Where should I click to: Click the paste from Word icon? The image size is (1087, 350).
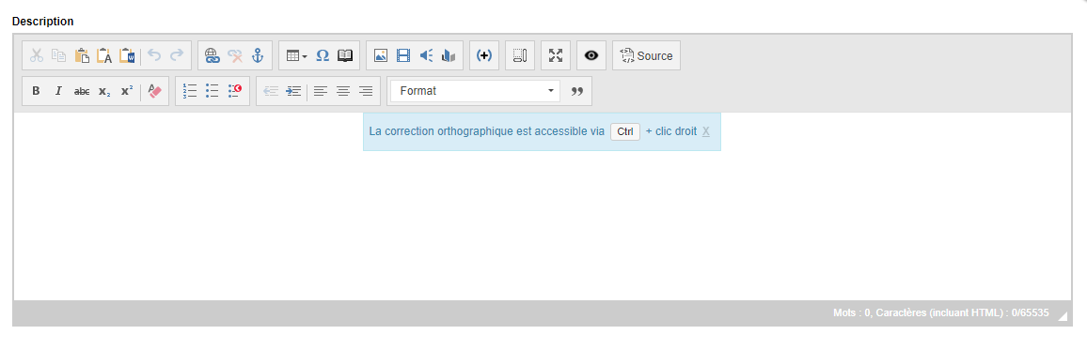coord(127,56)
